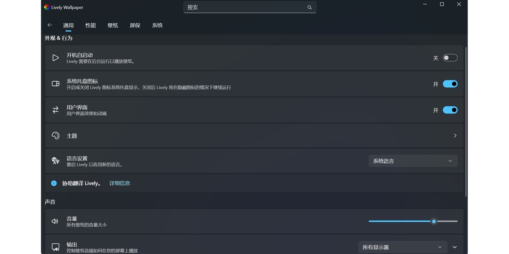Open the 所有显示器 dropdown
Image resolution: width=509 pixels, height=254 pixels.
(402, 247)
